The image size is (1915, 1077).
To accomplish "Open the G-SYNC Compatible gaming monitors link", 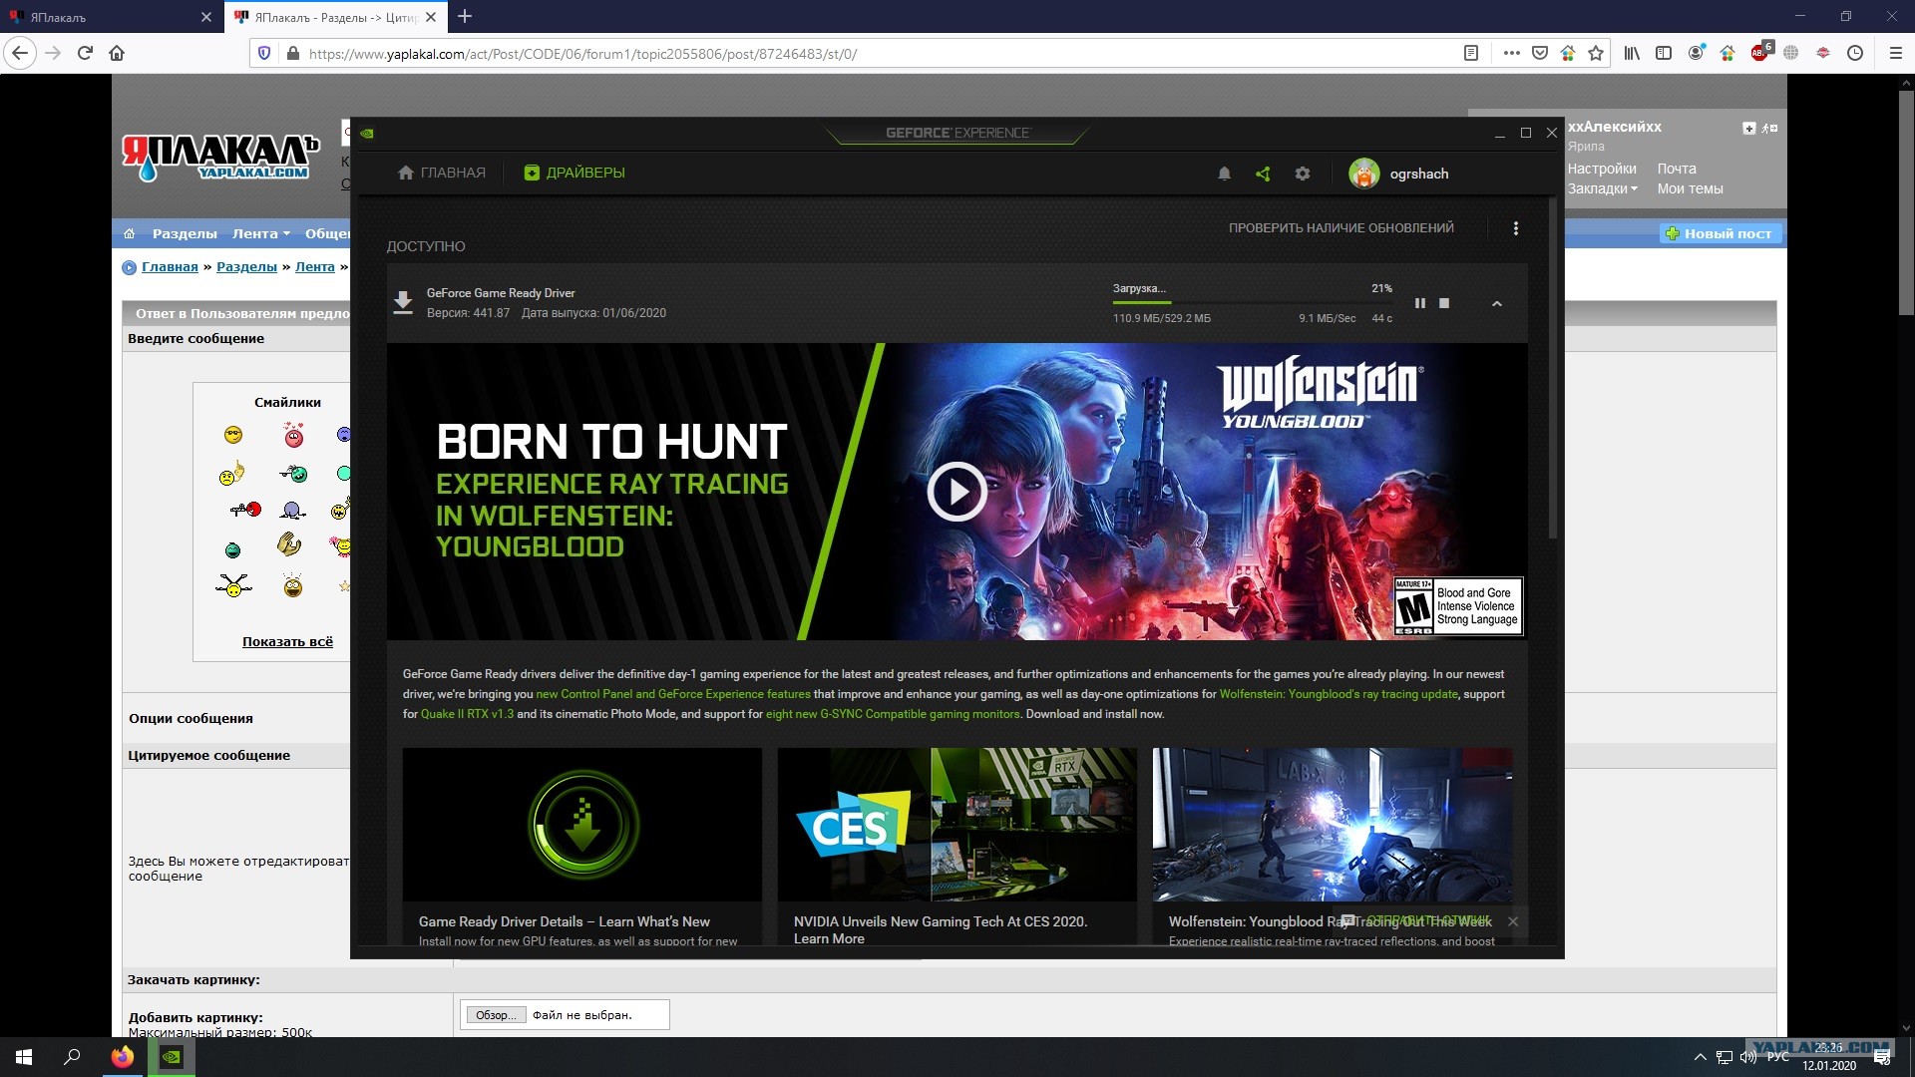I will (893, 714).
